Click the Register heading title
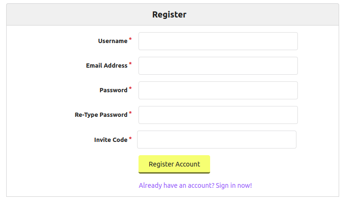 tap(169, 15)
